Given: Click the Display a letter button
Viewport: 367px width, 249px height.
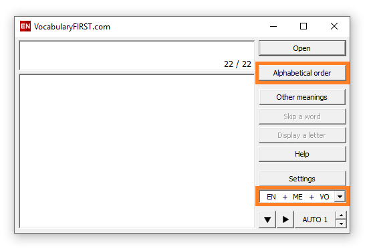Looking at the screenshot, I should click(302, 135).
